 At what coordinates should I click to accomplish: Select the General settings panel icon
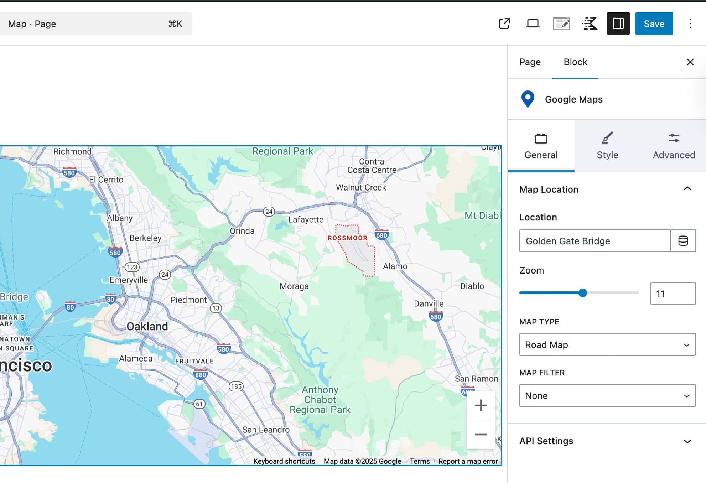click(x=541, y=139)
